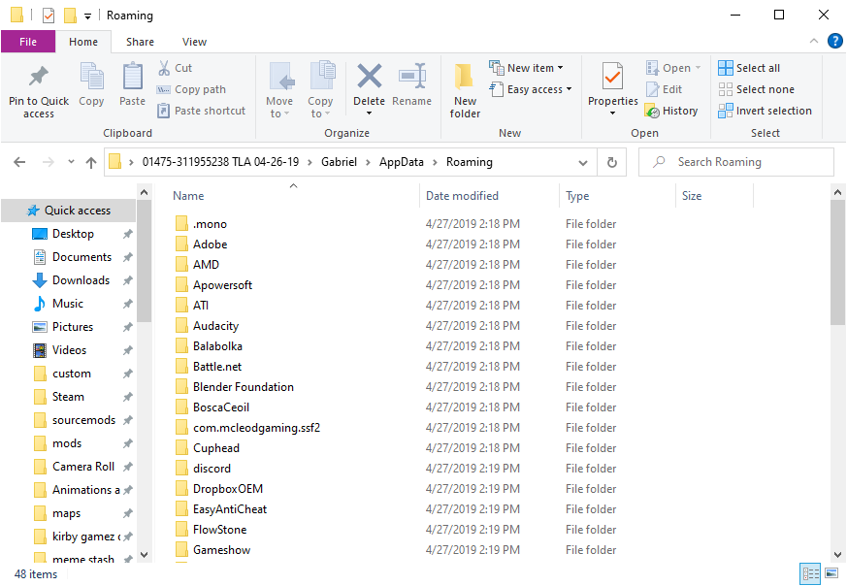This screenshot has width=847, height=586.
Task: Click the Copy icon in Clipboard group
Action: [x=91, y=76]
